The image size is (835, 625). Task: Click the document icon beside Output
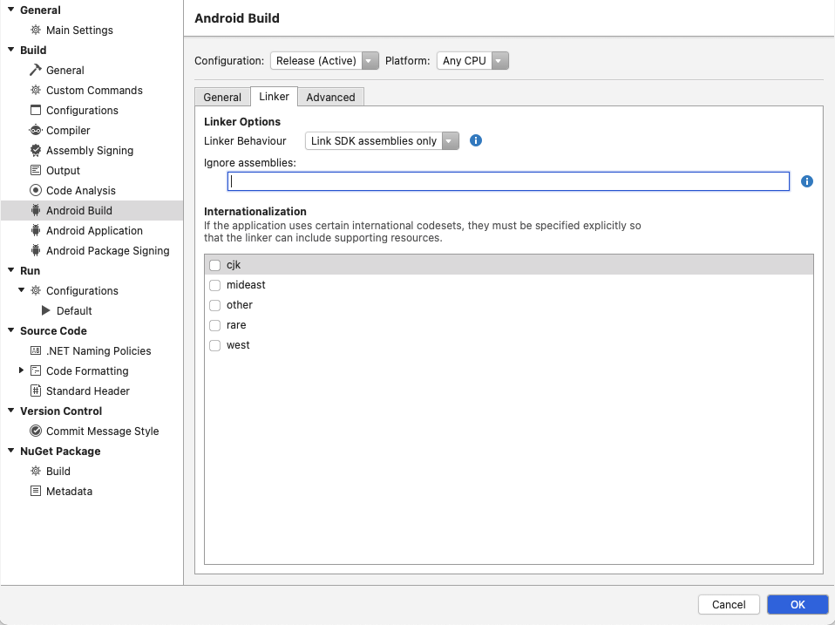[35, 170]
